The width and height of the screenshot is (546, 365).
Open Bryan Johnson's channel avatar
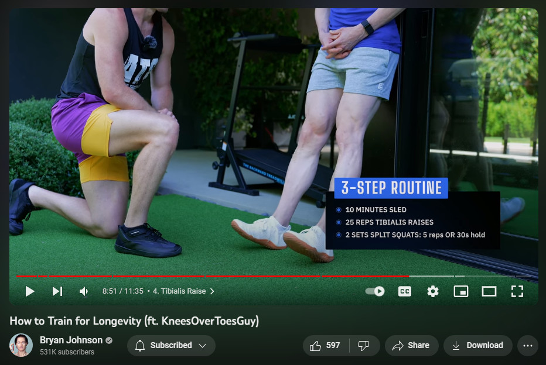21,345
